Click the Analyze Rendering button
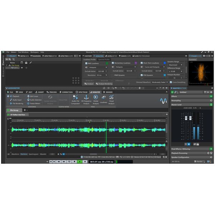 pyautogui.click(x=104, y=84)
